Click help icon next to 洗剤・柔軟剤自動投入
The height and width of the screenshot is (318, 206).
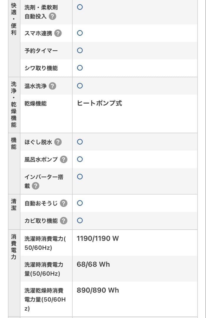coord(52,16)
